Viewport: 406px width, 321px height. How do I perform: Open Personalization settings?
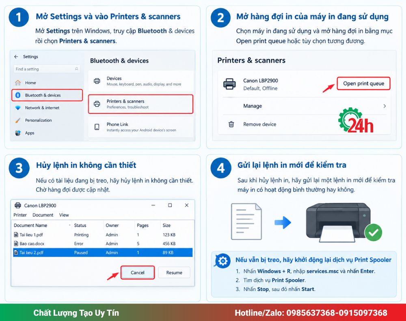tap(38, 120)
